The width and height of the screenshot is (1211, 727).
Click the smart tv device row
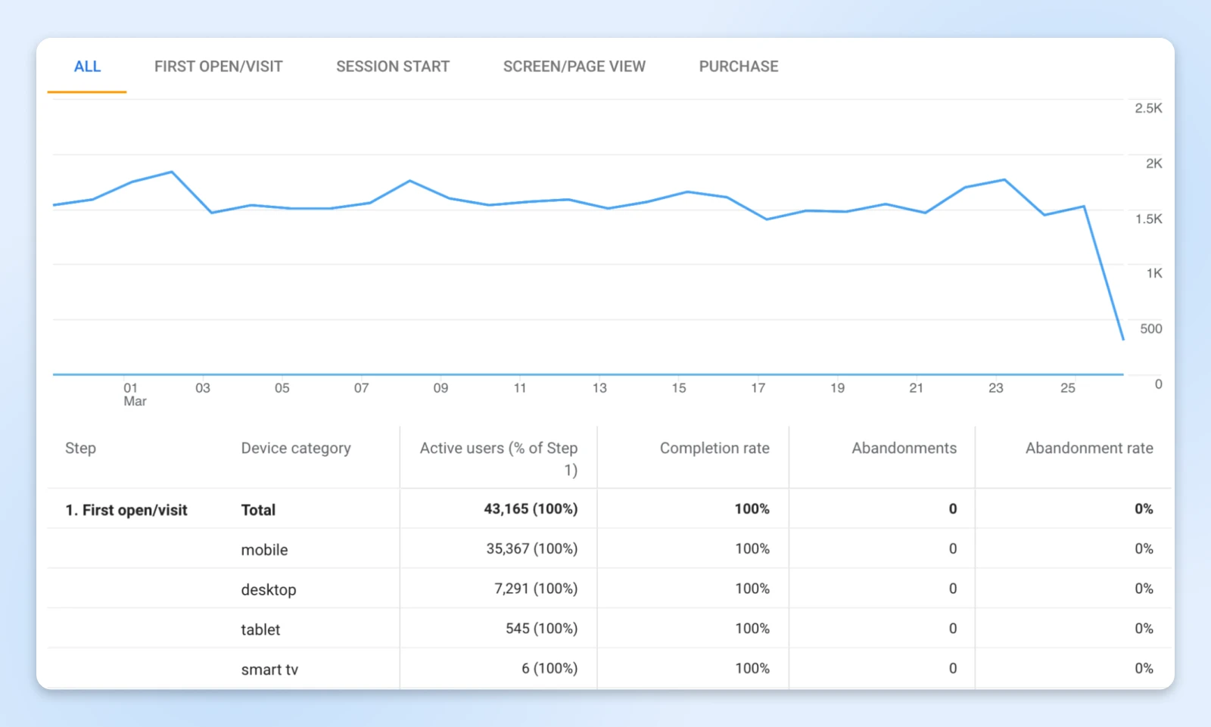click(269, 670)
